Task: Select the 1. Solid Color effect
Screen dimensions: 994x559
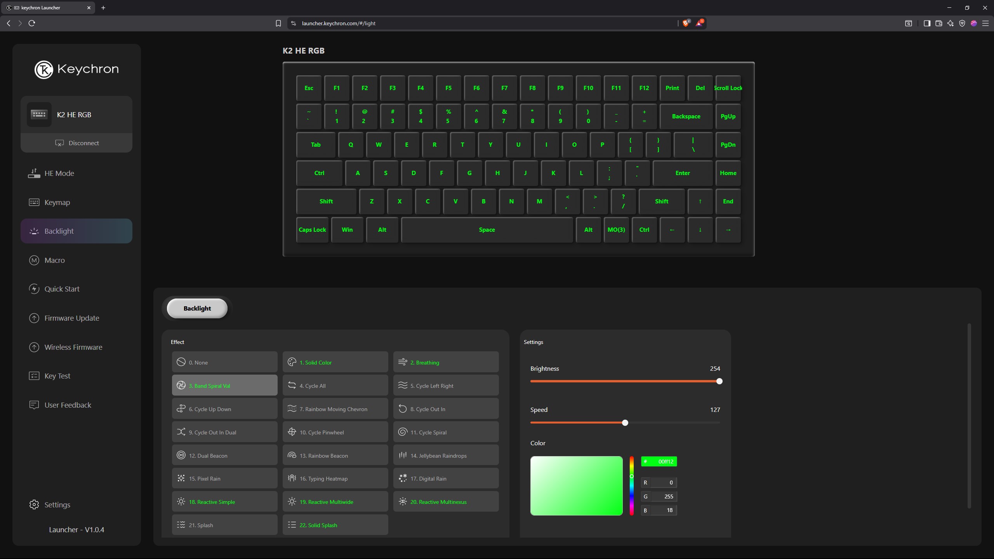Action: (335, 362)
